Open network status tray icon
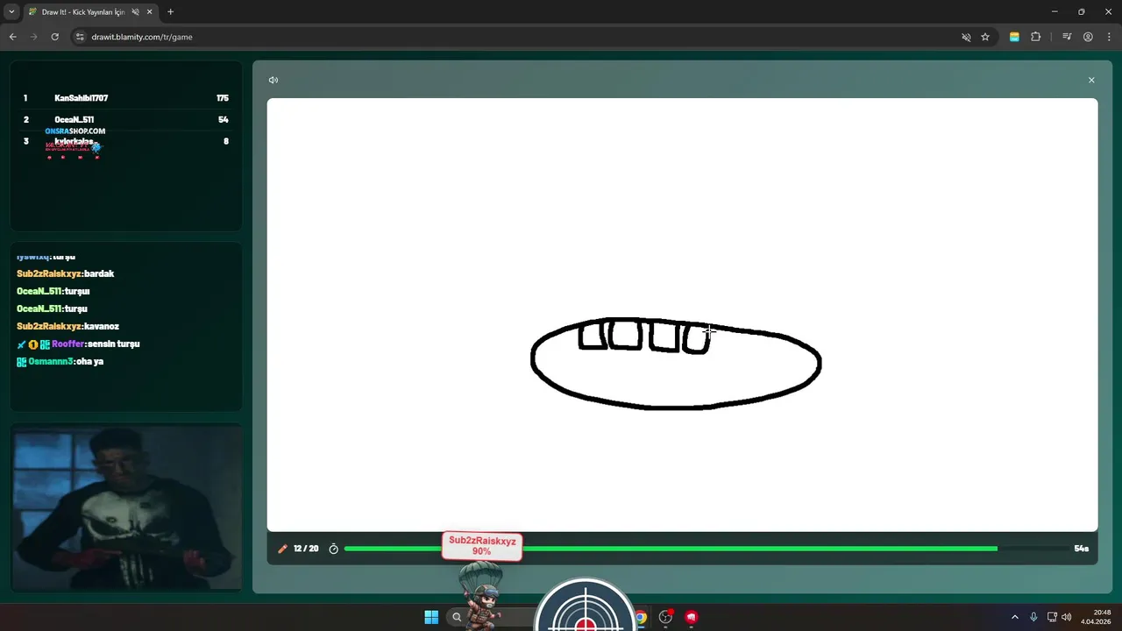Screen dimensions: 1122x631 tap(1052, 617)
